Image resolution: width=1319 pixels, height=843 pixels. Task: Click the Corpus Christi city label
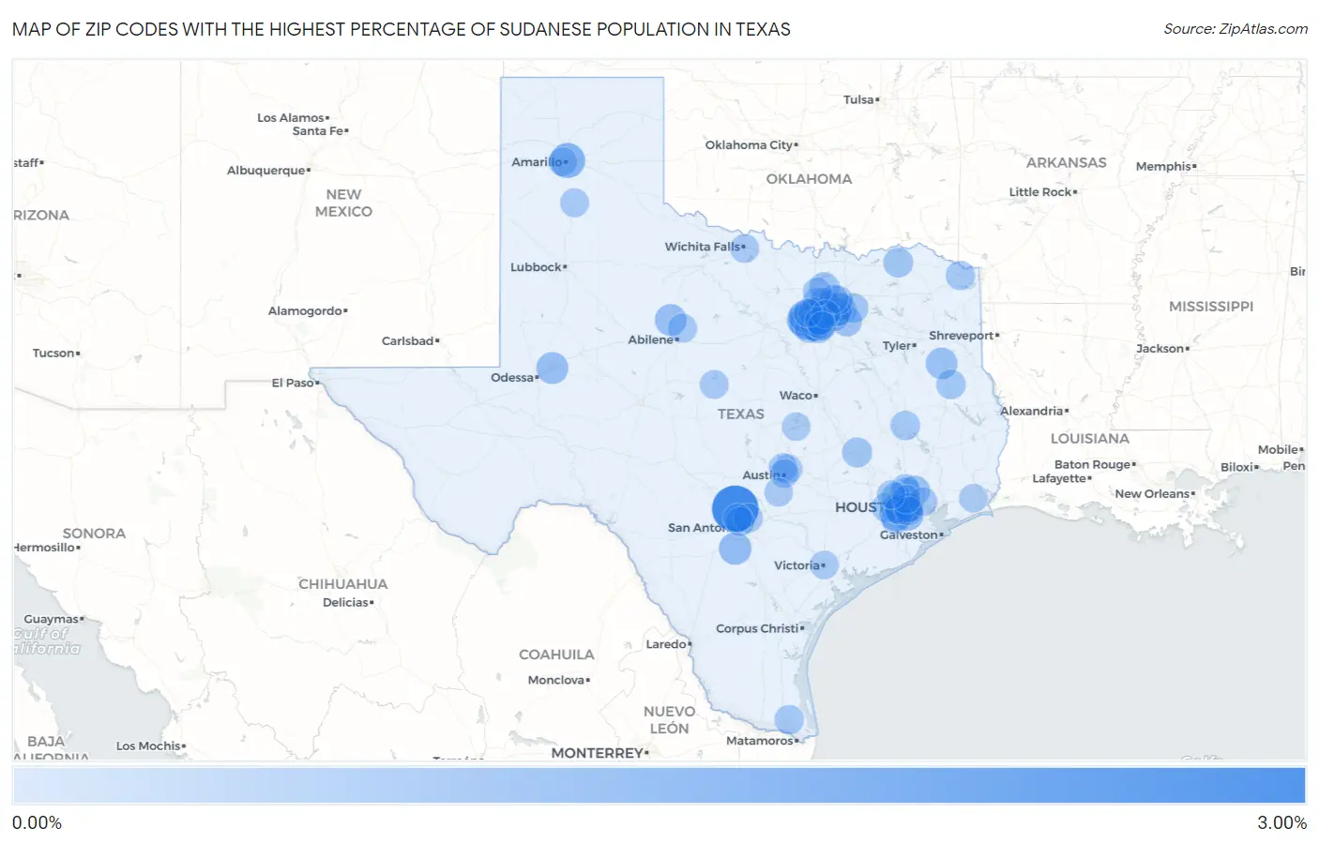pos(757,628)
